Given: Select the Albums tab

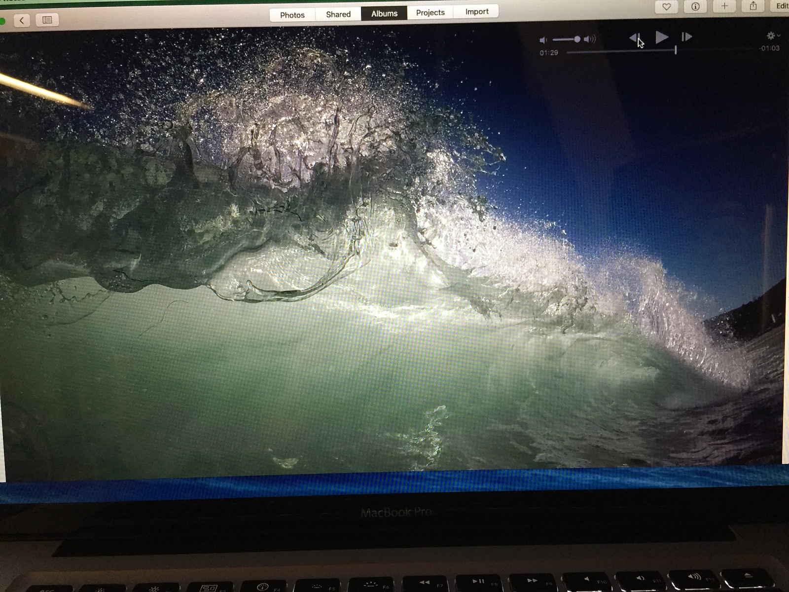Looking at the screenshot, I should (x=384, y=13).
